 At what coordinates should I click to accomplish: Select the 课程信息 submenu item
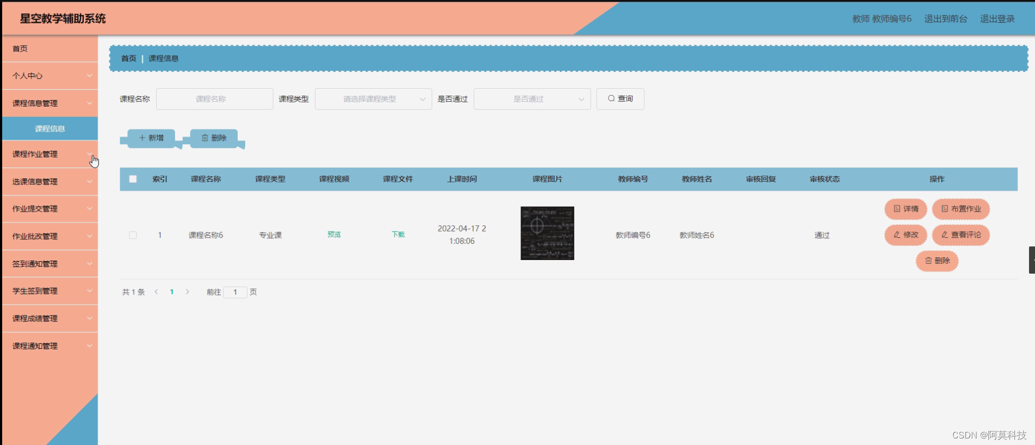[x=50, y=128]
